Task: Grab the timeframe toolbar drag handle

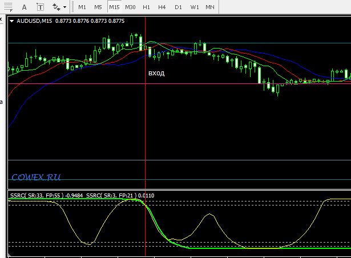Action: point(72,7)
